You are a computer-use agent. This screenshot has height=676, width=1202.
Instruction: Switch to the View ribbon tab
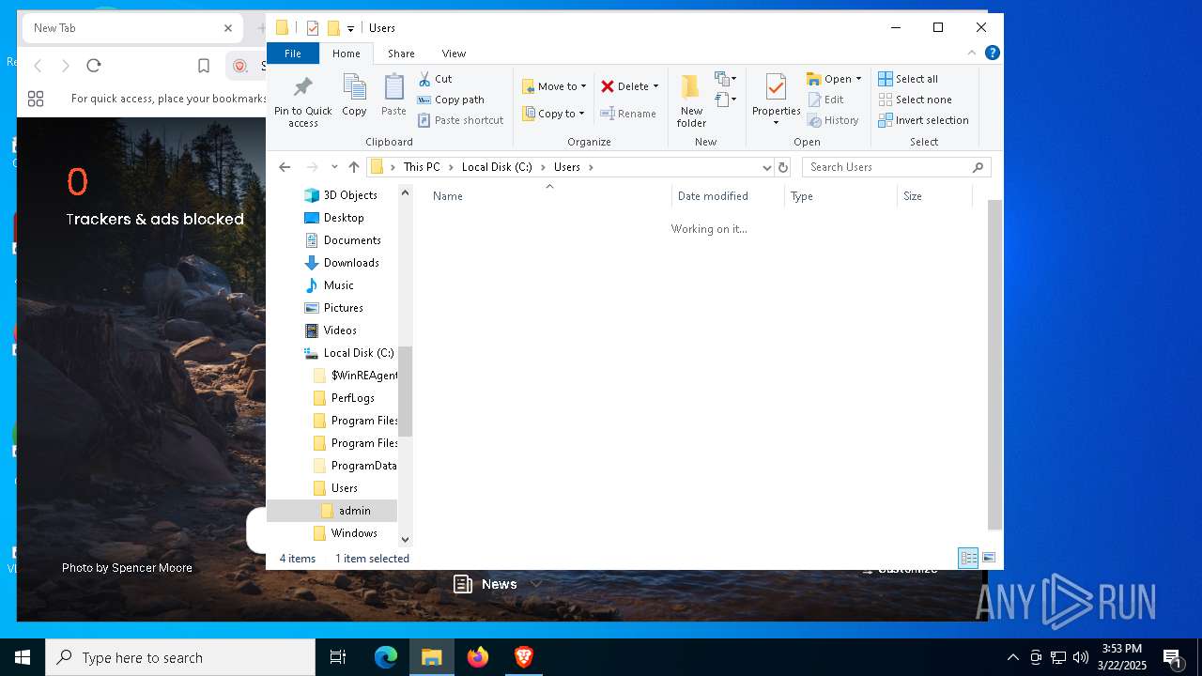(x=454, y=54)
